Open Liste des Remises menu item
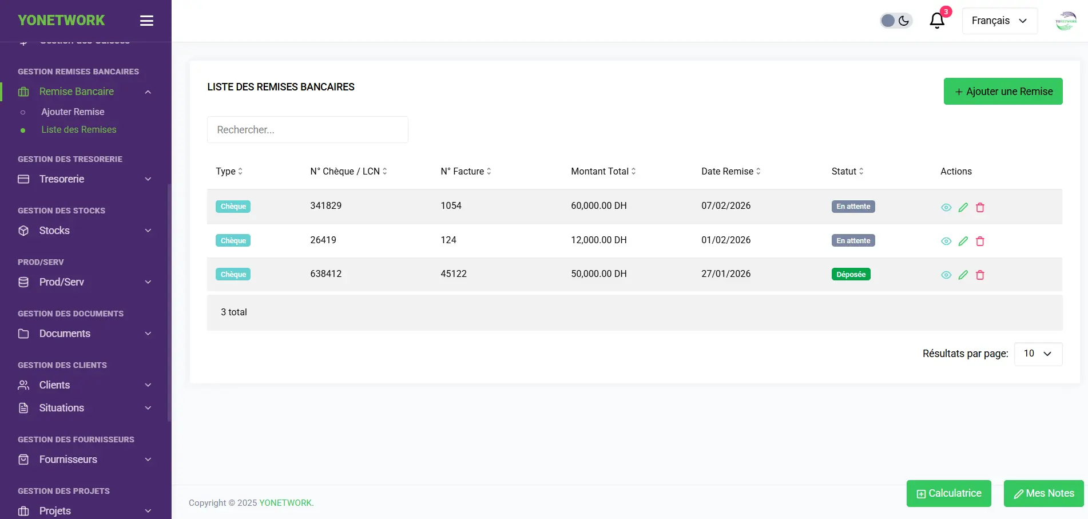1088x519 pixels. pyautogui.click(x=78, y=130)
